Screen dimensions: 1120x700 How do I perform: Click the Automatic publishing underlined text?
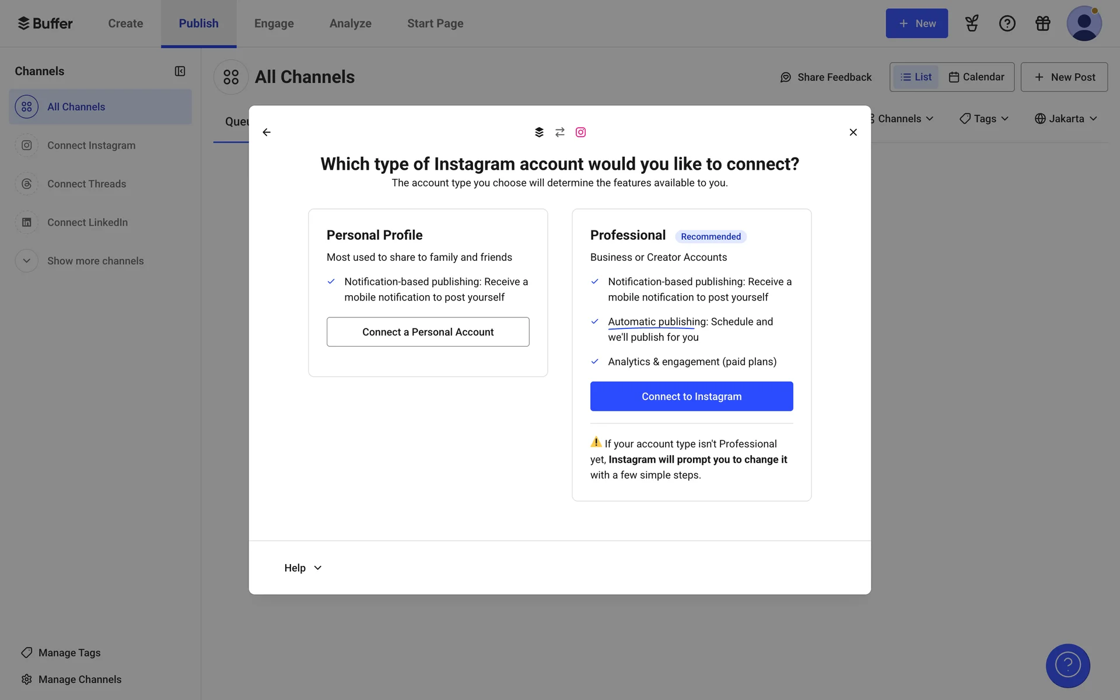pos(657,322)
